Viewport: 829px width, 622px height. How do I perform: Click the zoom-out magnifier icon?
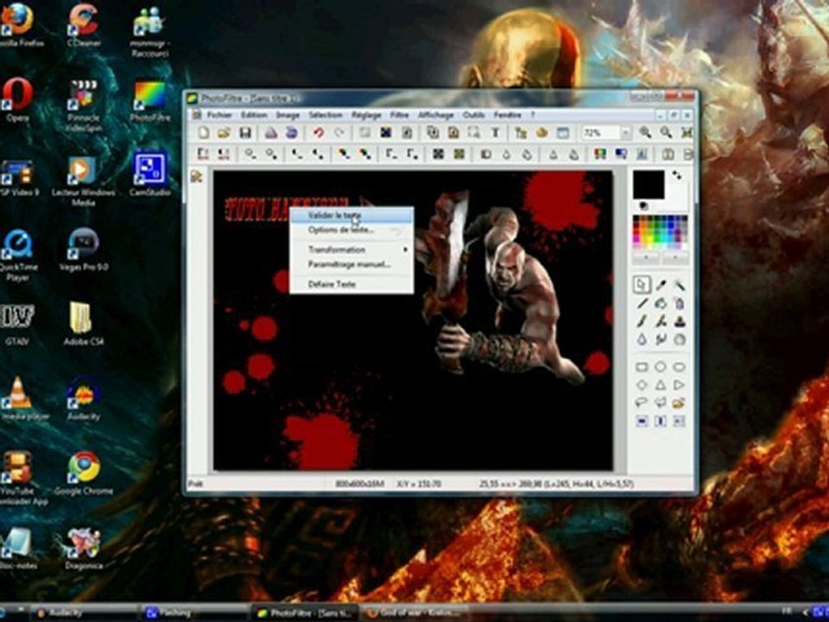tap(666, 133)
